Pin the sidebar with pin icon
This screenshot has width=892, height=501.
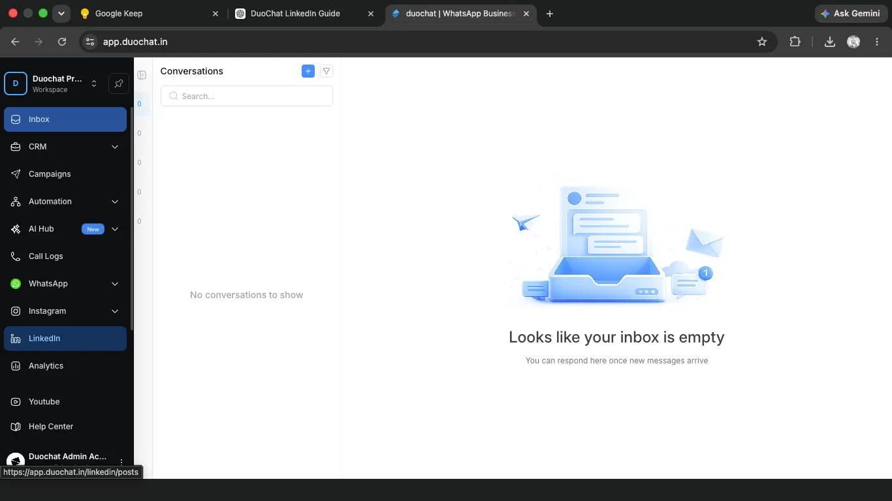pos(118,83)
